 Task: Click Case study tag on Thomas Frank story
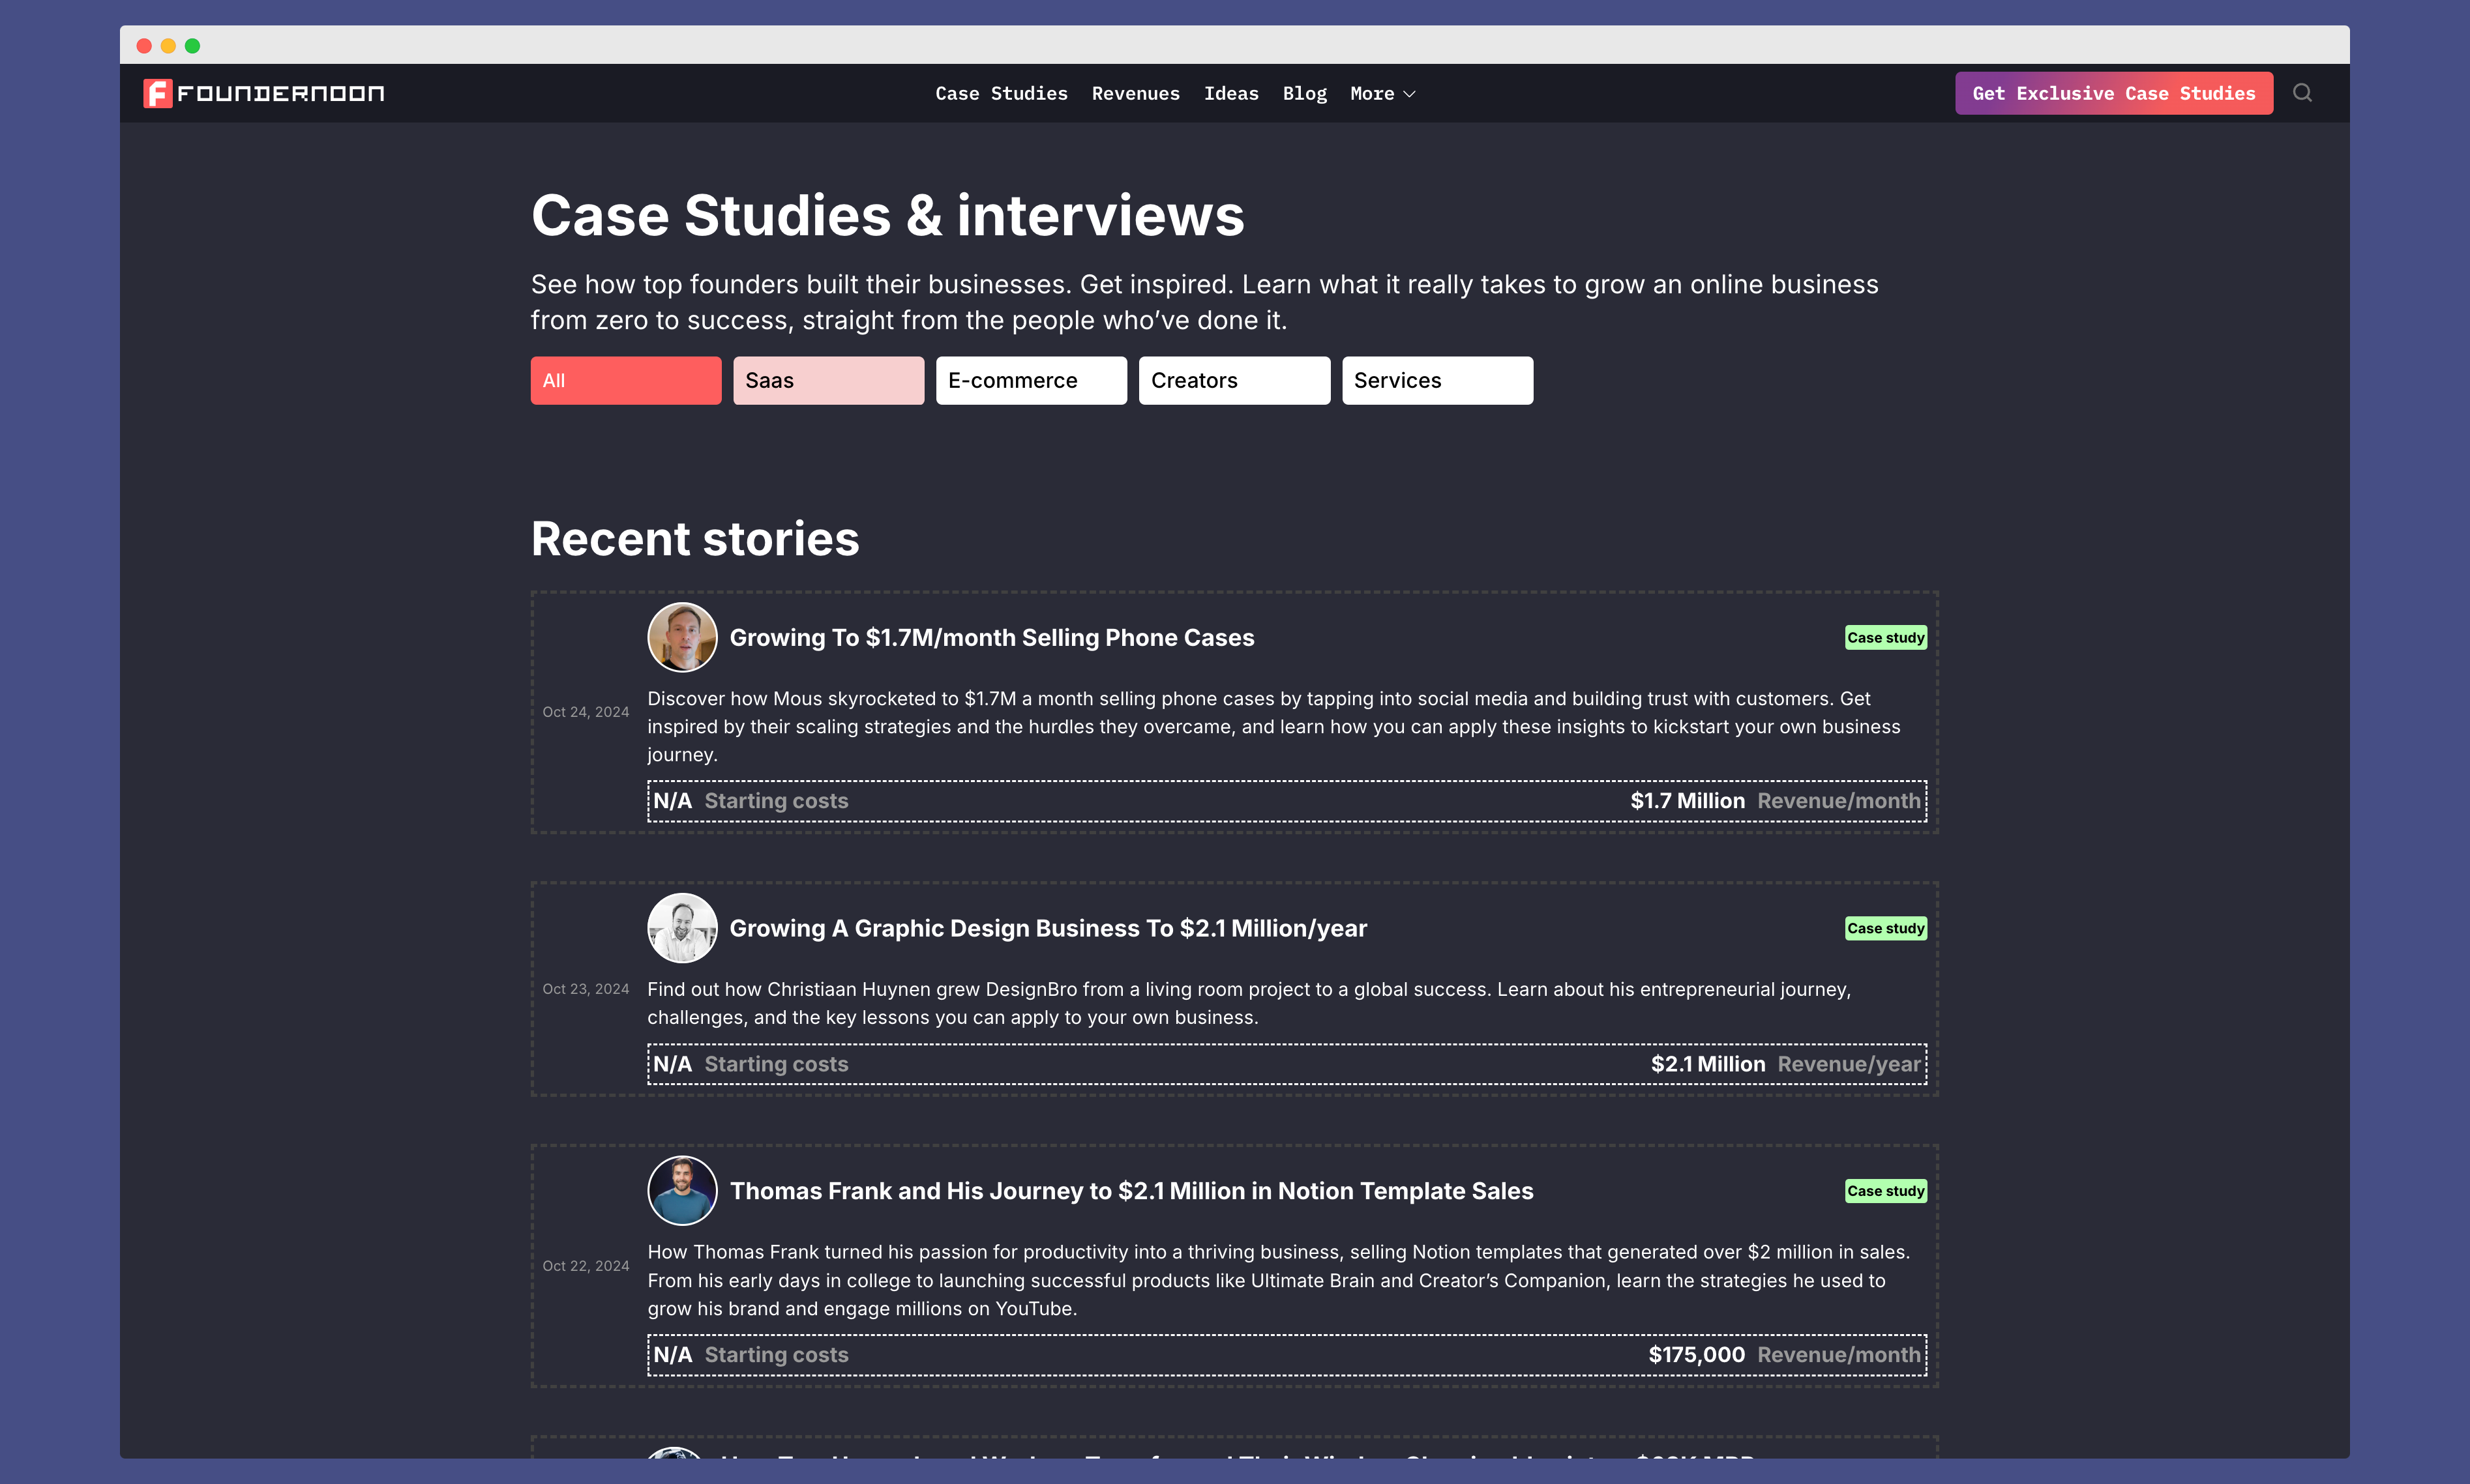click(x=1886, y=1191)
